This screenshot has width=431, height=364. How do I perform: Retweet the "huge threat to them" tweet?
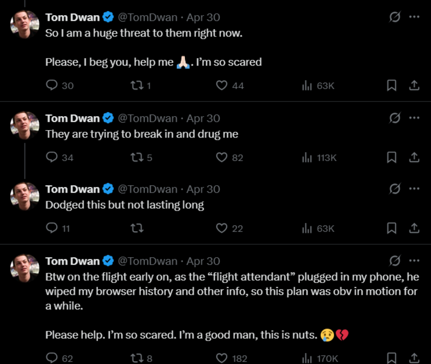pyautogui.click(x=136, y=85)
